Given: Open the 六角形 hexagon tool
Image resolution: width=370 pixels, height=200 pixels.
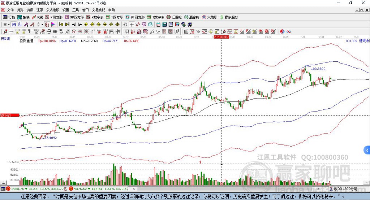Looking at the screenshot, I should (210, 17).
